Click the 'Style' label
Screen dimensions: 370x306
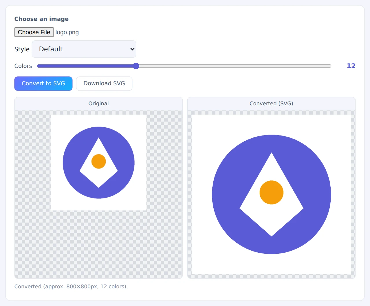click(22, 49)
